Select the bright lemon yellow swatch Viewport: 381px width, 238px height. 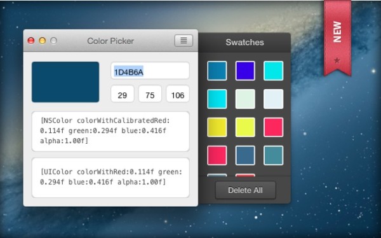(245, 127)
